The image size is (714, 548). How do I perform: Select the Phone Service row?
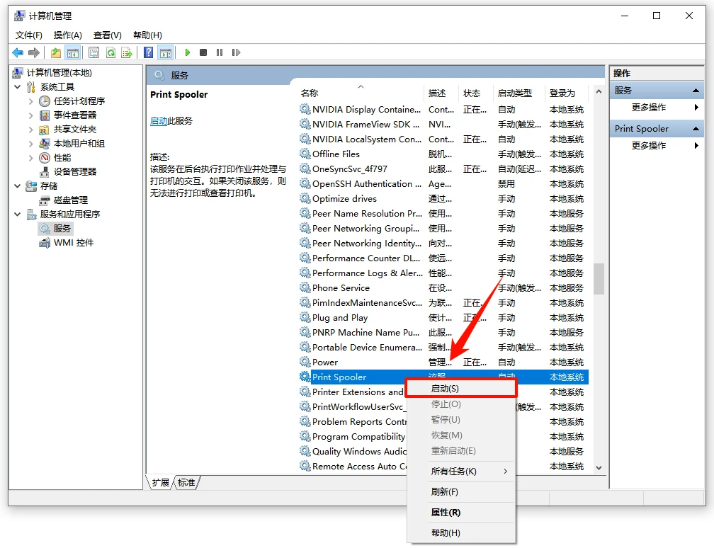(443, 288)
